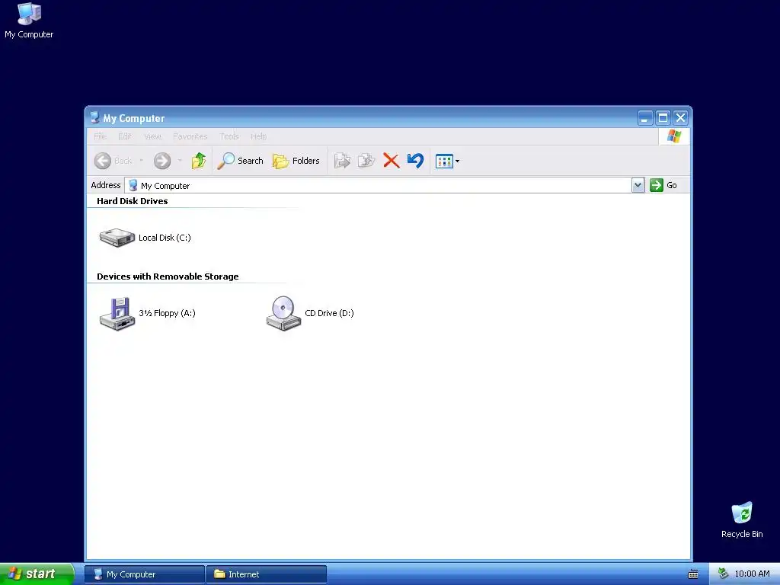This screenshot has width=780, height=585.
Task: Click the Windows flag logo in menu bar
Action: (674, 136)
